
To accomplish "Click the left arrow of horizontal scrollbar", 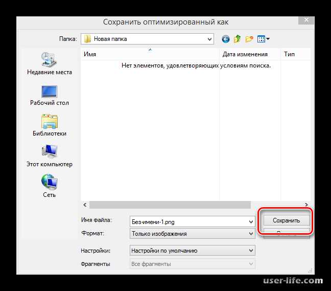I will click(85, 205).
